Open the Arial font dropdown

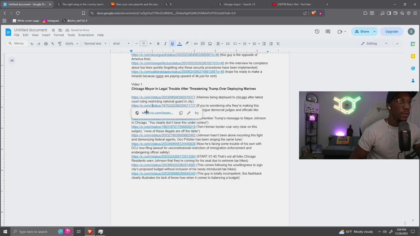click(121, 44)
